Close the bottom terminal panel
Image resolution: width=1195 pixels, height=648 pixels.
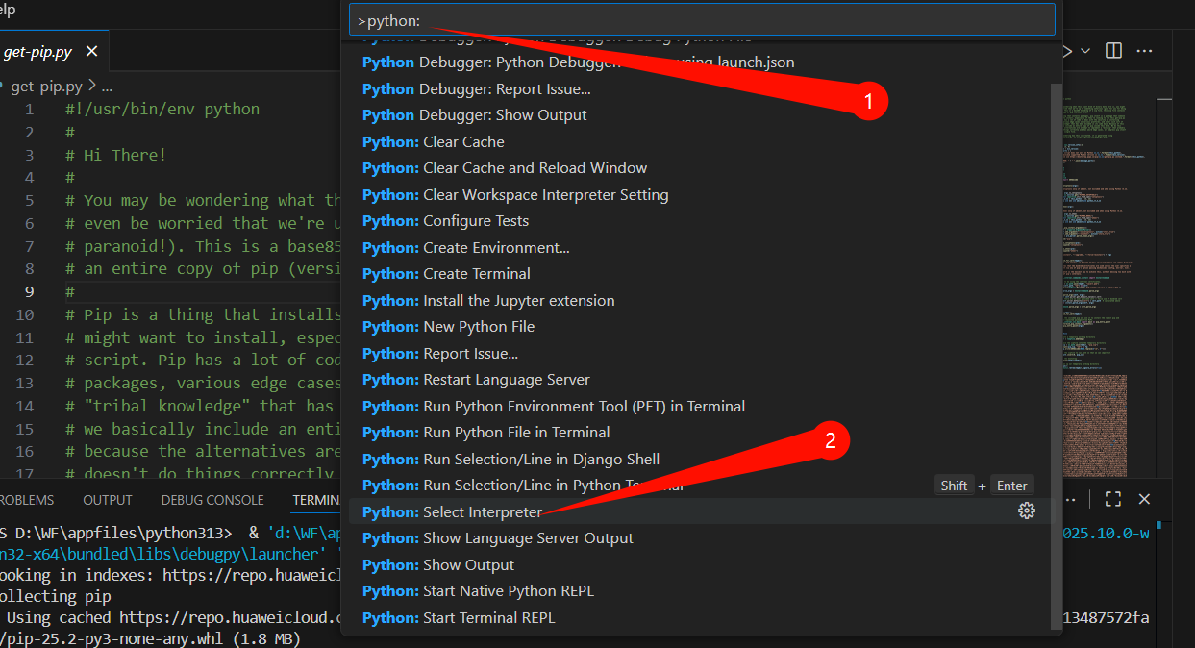point(1144,499)
